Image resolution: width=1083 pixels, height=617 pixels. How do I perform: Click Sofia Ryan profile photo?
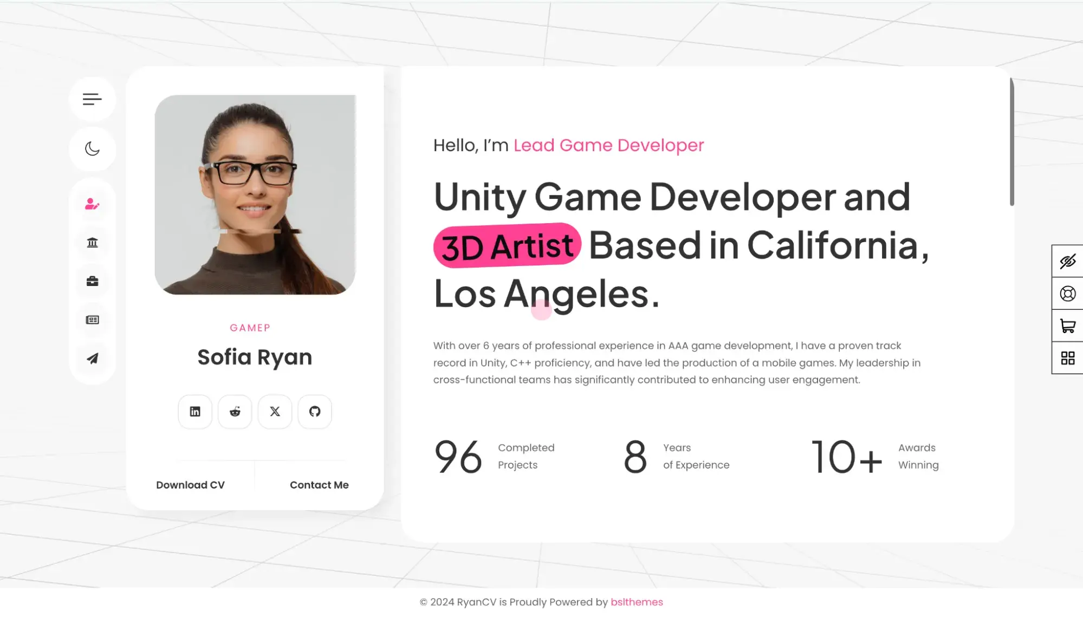(x=255, y=195)
